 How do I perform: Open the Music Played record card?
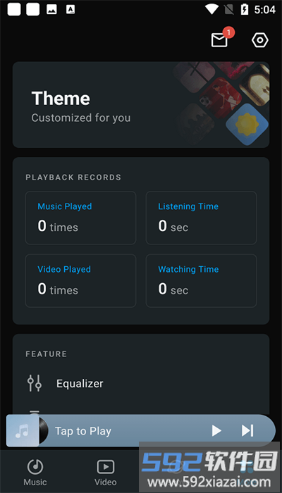coord(80,218)
